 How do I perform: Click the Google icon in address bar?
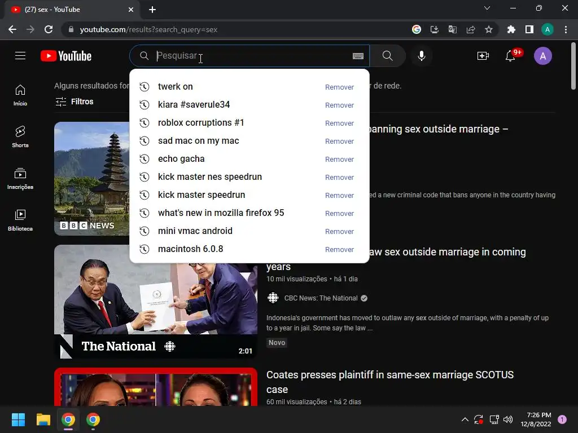pos(417,29)
